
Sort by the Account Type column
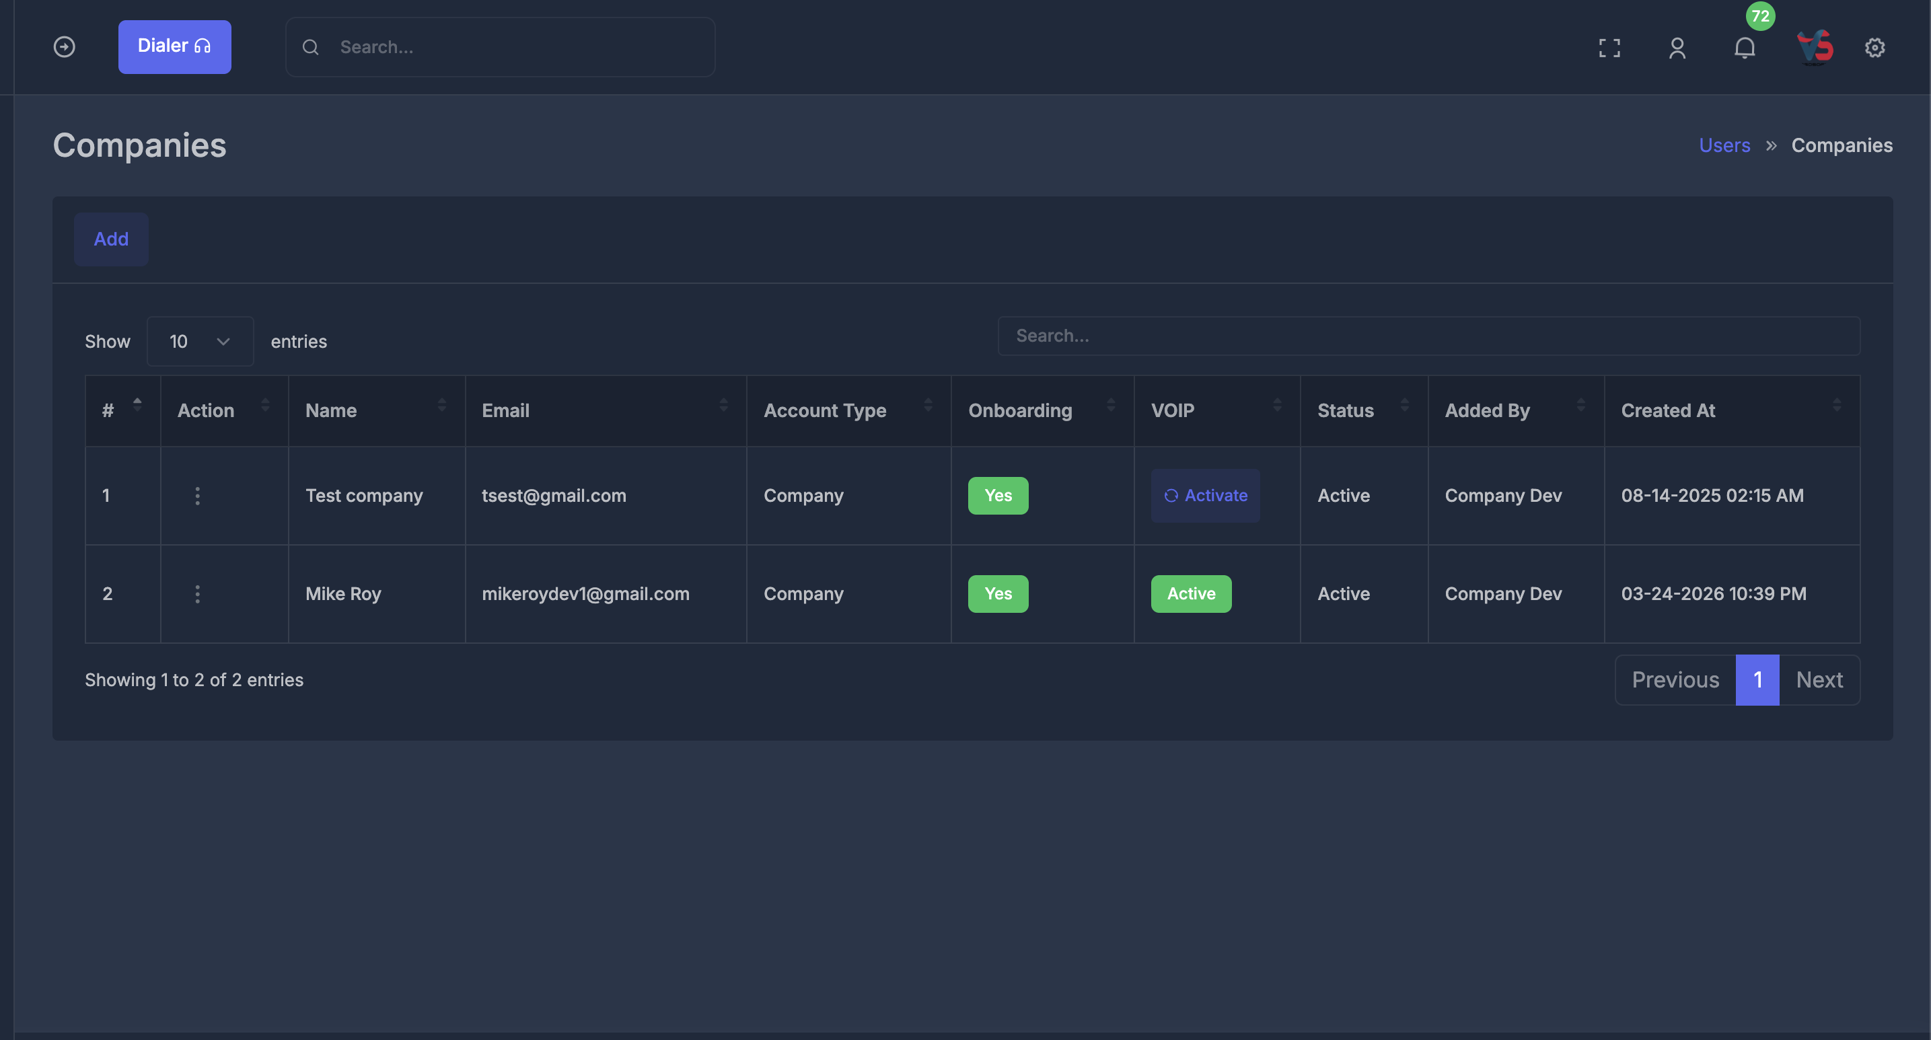click(848, 410)
